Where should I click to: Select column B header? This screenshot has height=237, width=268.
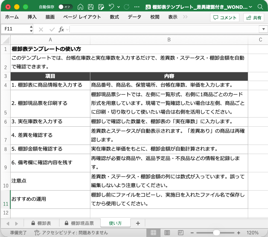[x=169, y=40]
